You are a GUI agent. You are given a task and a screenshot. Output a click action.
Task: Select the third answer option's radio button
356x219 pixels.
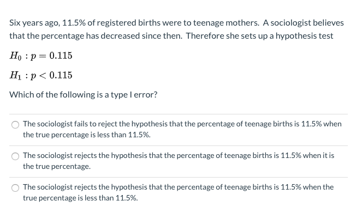pos(15,187)
